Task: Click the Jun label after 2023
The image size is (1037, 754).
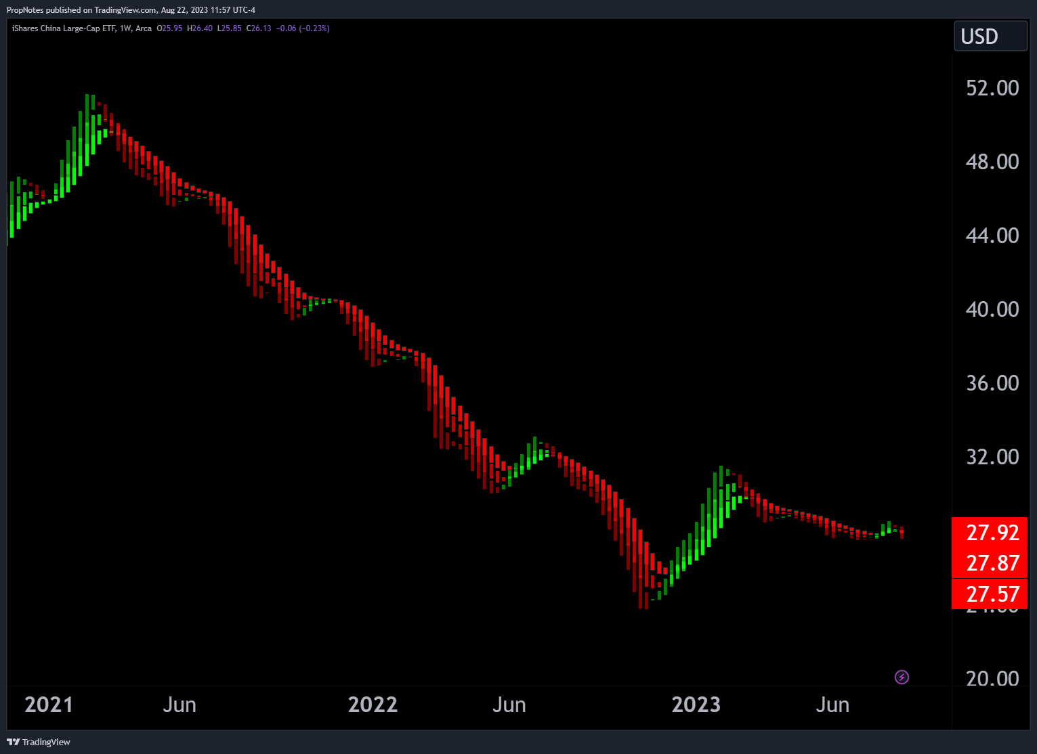Action: tap(832, 705)
